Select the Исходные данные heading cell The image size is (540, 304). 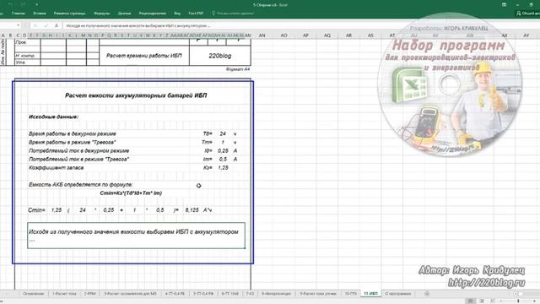click(53, 117)
